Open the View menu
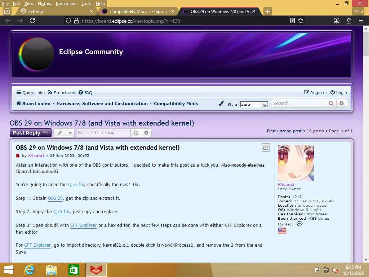369x277 pixels. pyautogui.click(x=29, y=4)
